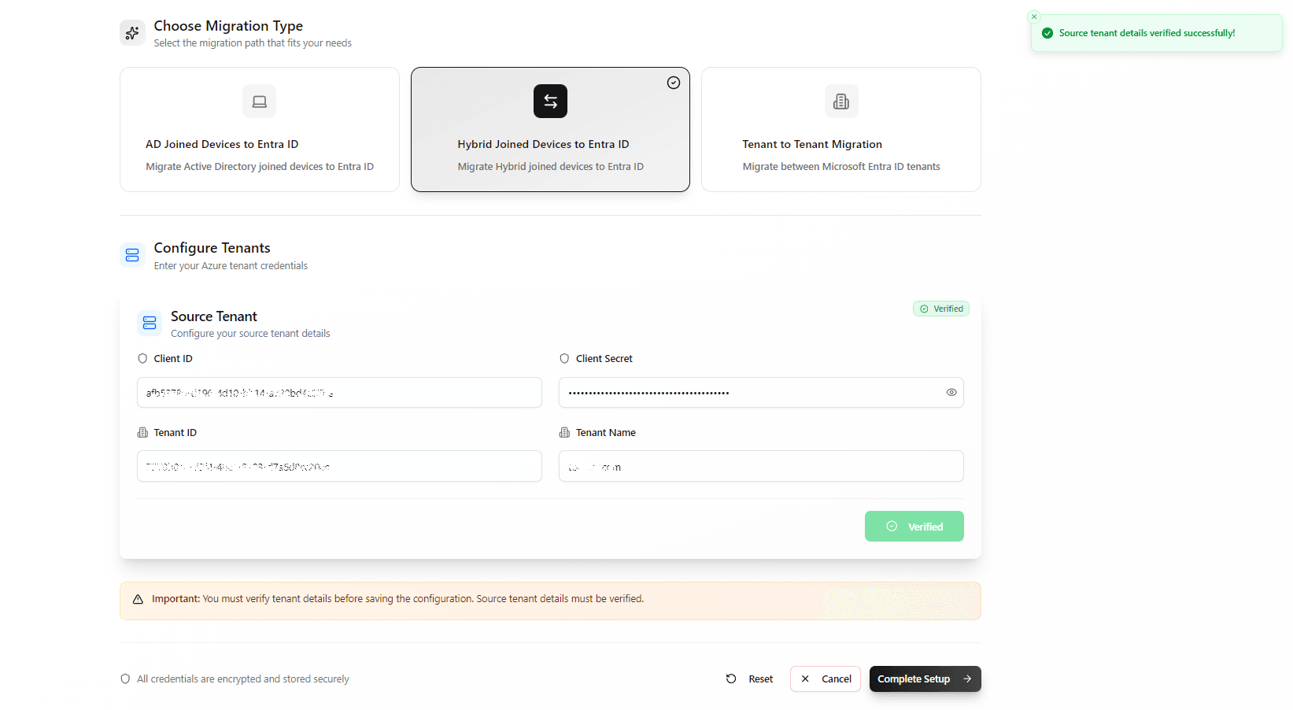Select the AD Joined Devices migration type
Screen dimensions: 1293x710
tap(259, 129)
